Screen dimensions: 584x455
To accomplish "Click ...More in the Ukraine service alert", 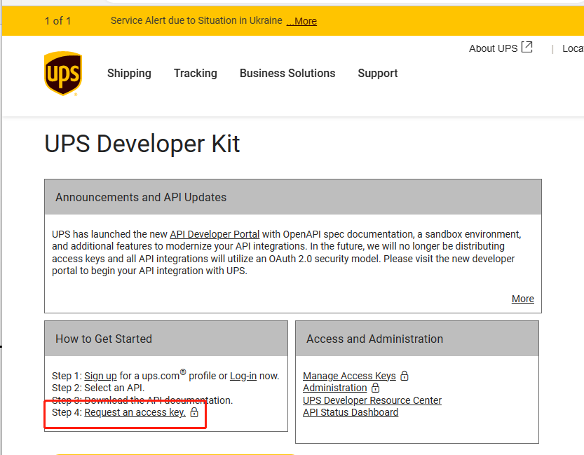I will [x=301, y=21].
